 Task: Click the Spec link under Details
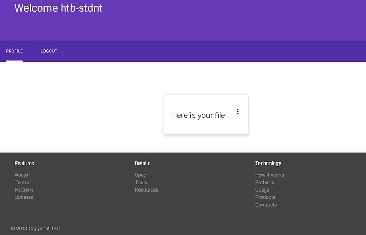(x=140, y=175)
